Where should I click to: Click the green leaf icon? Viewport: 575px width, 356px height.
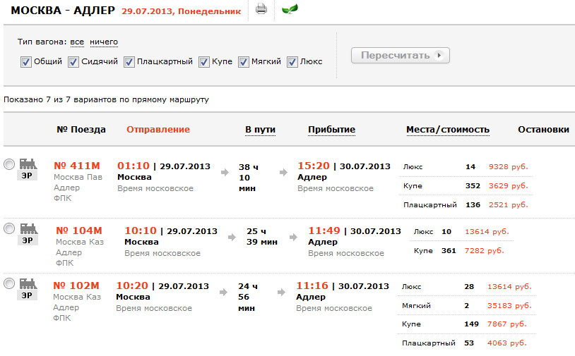pos(289,9)
